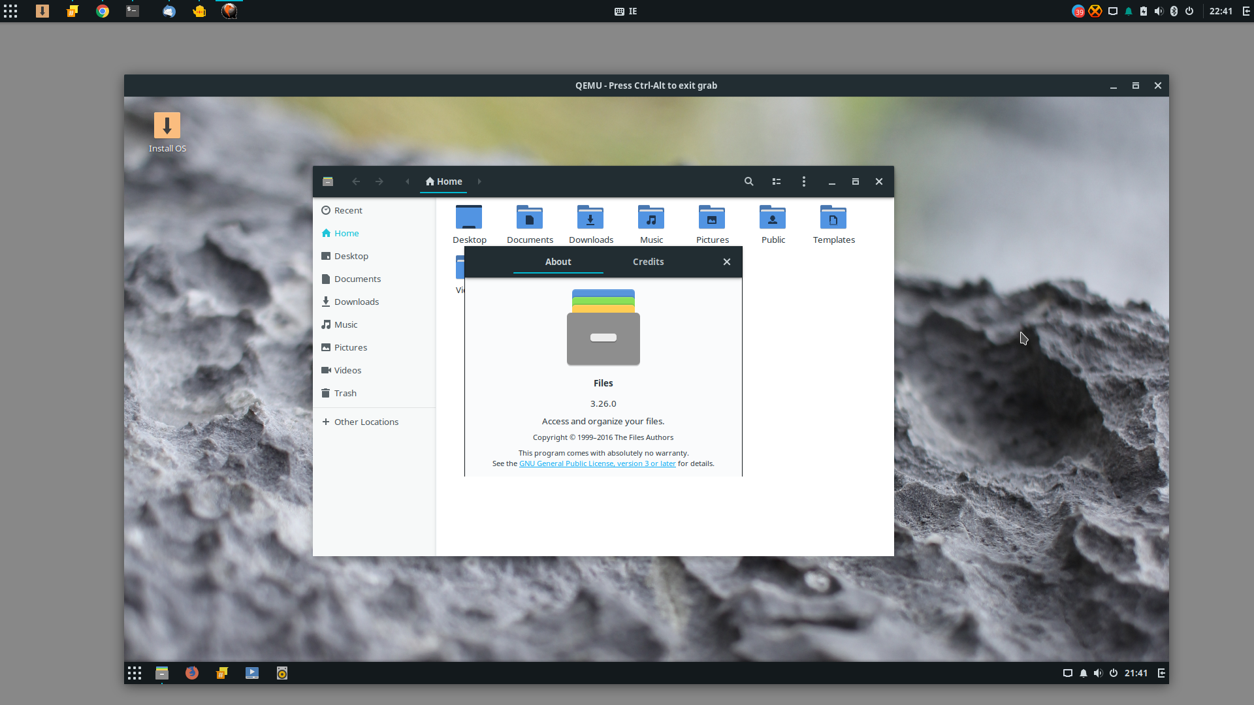Click the Files application logo in About
This screenshot has height=705, width=1254.
(x=603, y=327)
